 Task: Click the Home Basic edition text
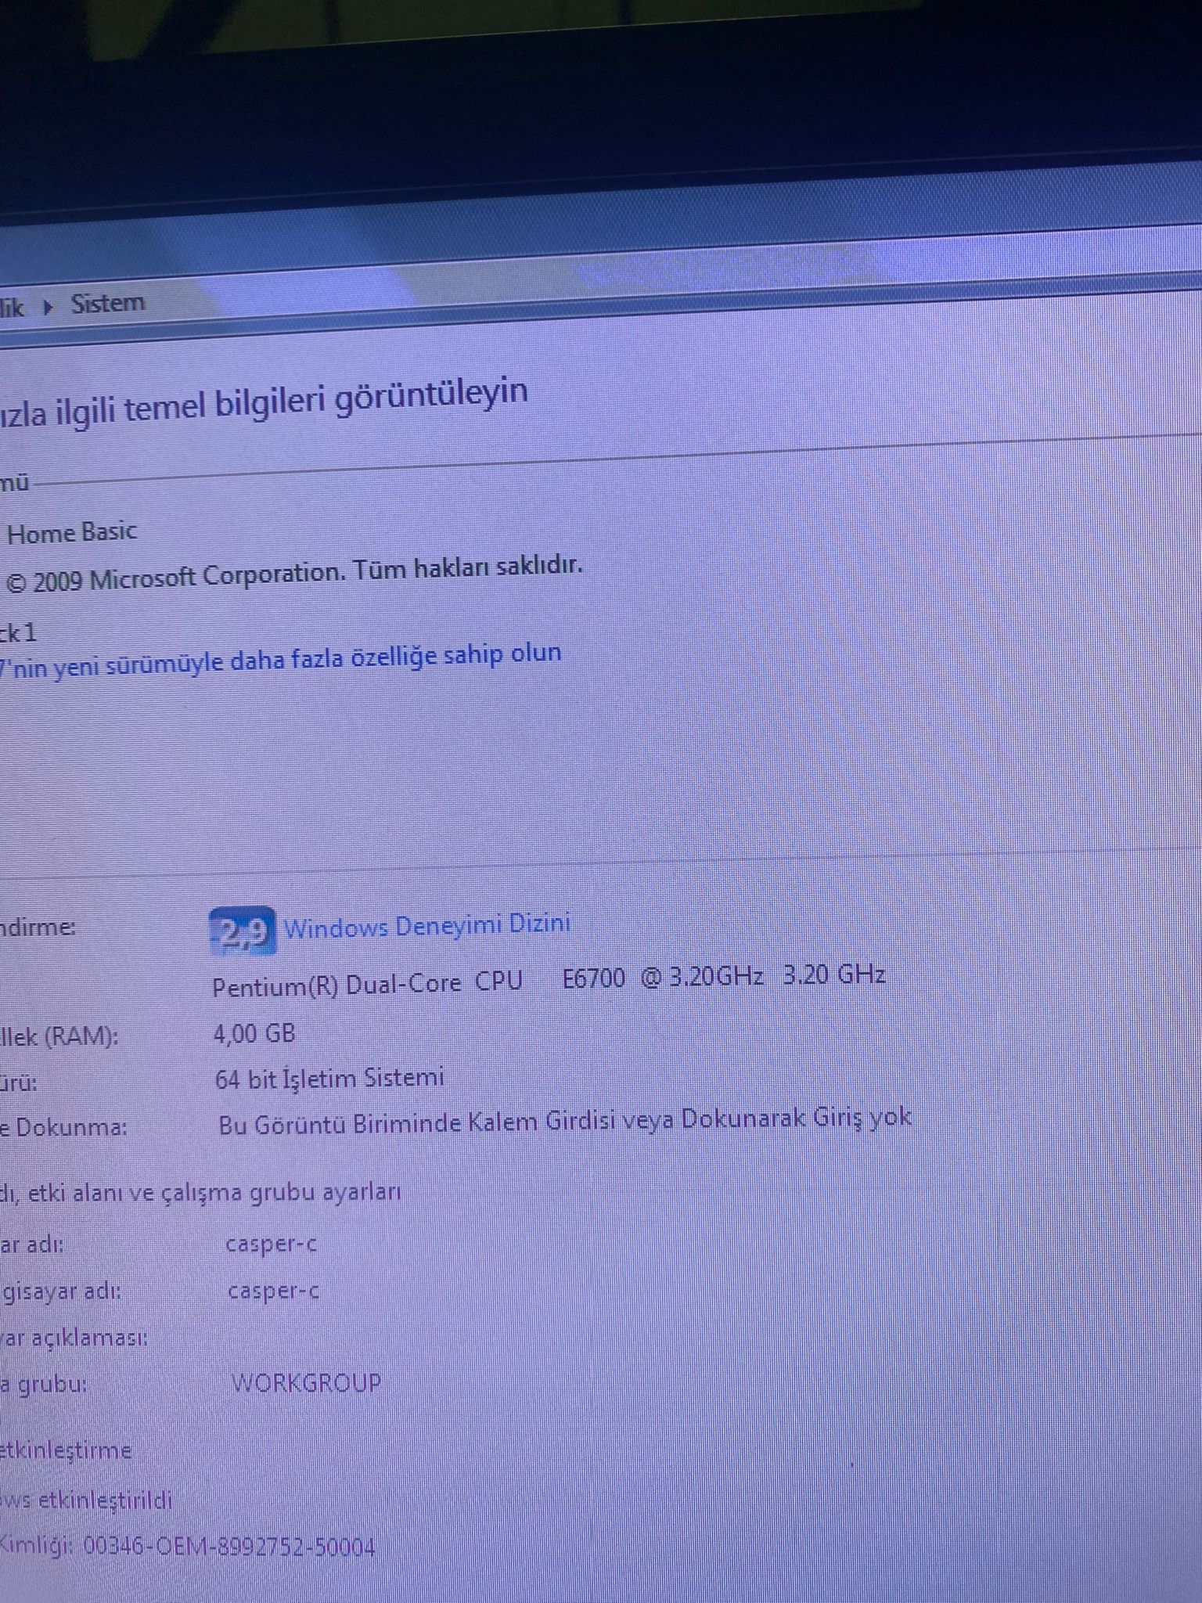[x=71, y=533]
